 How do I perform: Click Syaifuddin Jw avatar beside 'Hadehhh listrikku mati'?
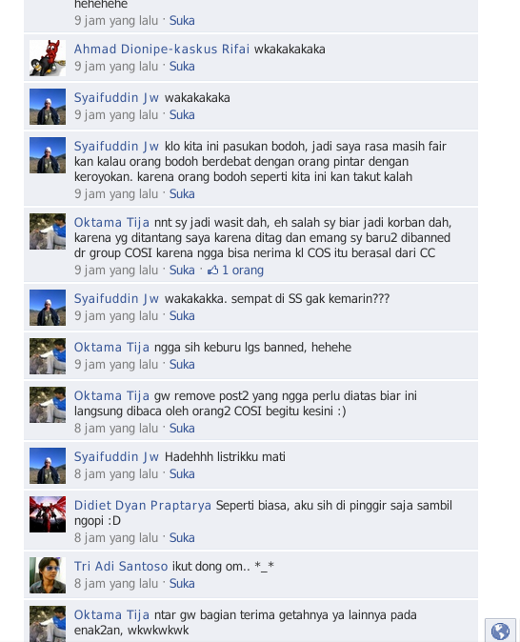(x=48, y=466)
